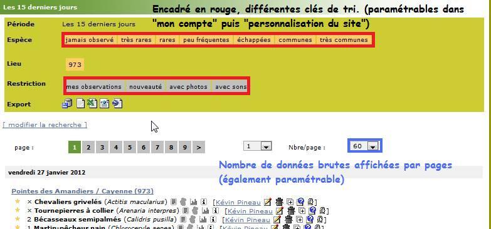The height and width of the screenshot is (229, 491).
Task: Toggle the 'échappées' species filter
Action: point(253,39)
